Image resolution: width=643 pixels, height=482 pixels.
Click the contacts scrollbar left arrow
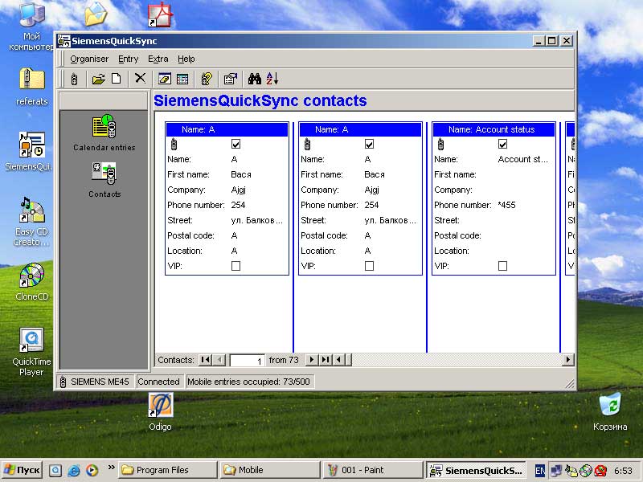coord(338,360)
